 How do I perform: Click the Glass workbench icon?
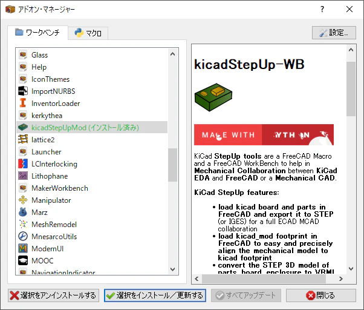tap(23, 55)
